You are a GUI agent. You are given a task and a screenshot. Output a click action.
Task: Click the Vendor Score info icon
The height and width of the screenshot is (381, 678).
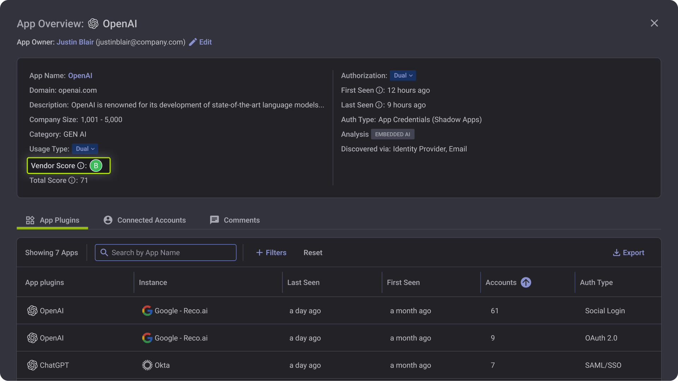(x=81, y=166)
